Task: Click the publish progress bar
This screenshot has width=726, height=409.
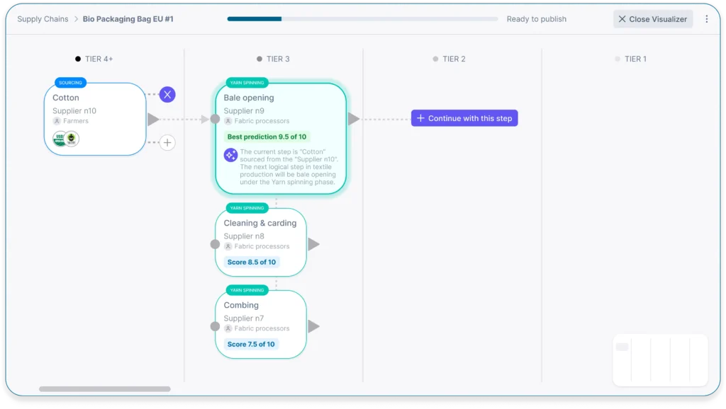Action: pos(362,19)
